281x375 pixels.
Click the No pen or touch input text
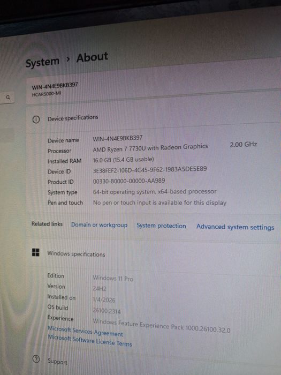(x=160, y=203)
